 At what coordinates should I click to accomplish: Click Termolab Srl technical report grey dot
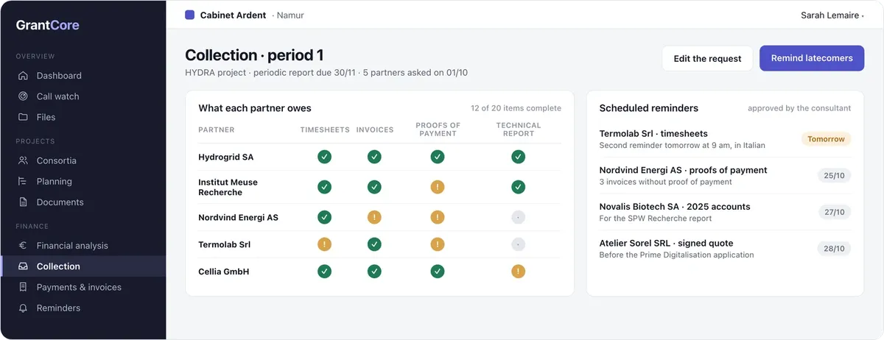(518, 244)
